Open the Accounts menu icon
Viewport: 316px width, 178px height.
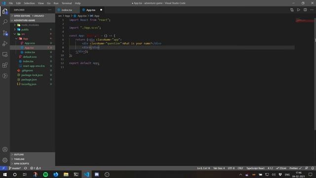pyautogui.click(x=5, y=149)
